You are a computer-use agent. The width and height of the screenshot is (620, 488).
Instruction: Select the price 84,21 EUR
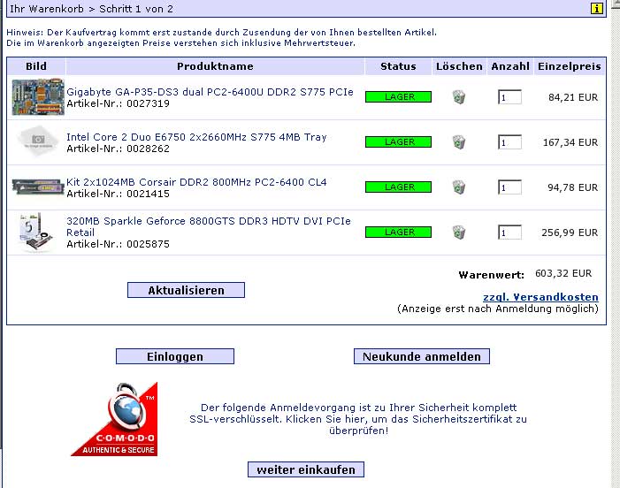coord(573,97)
